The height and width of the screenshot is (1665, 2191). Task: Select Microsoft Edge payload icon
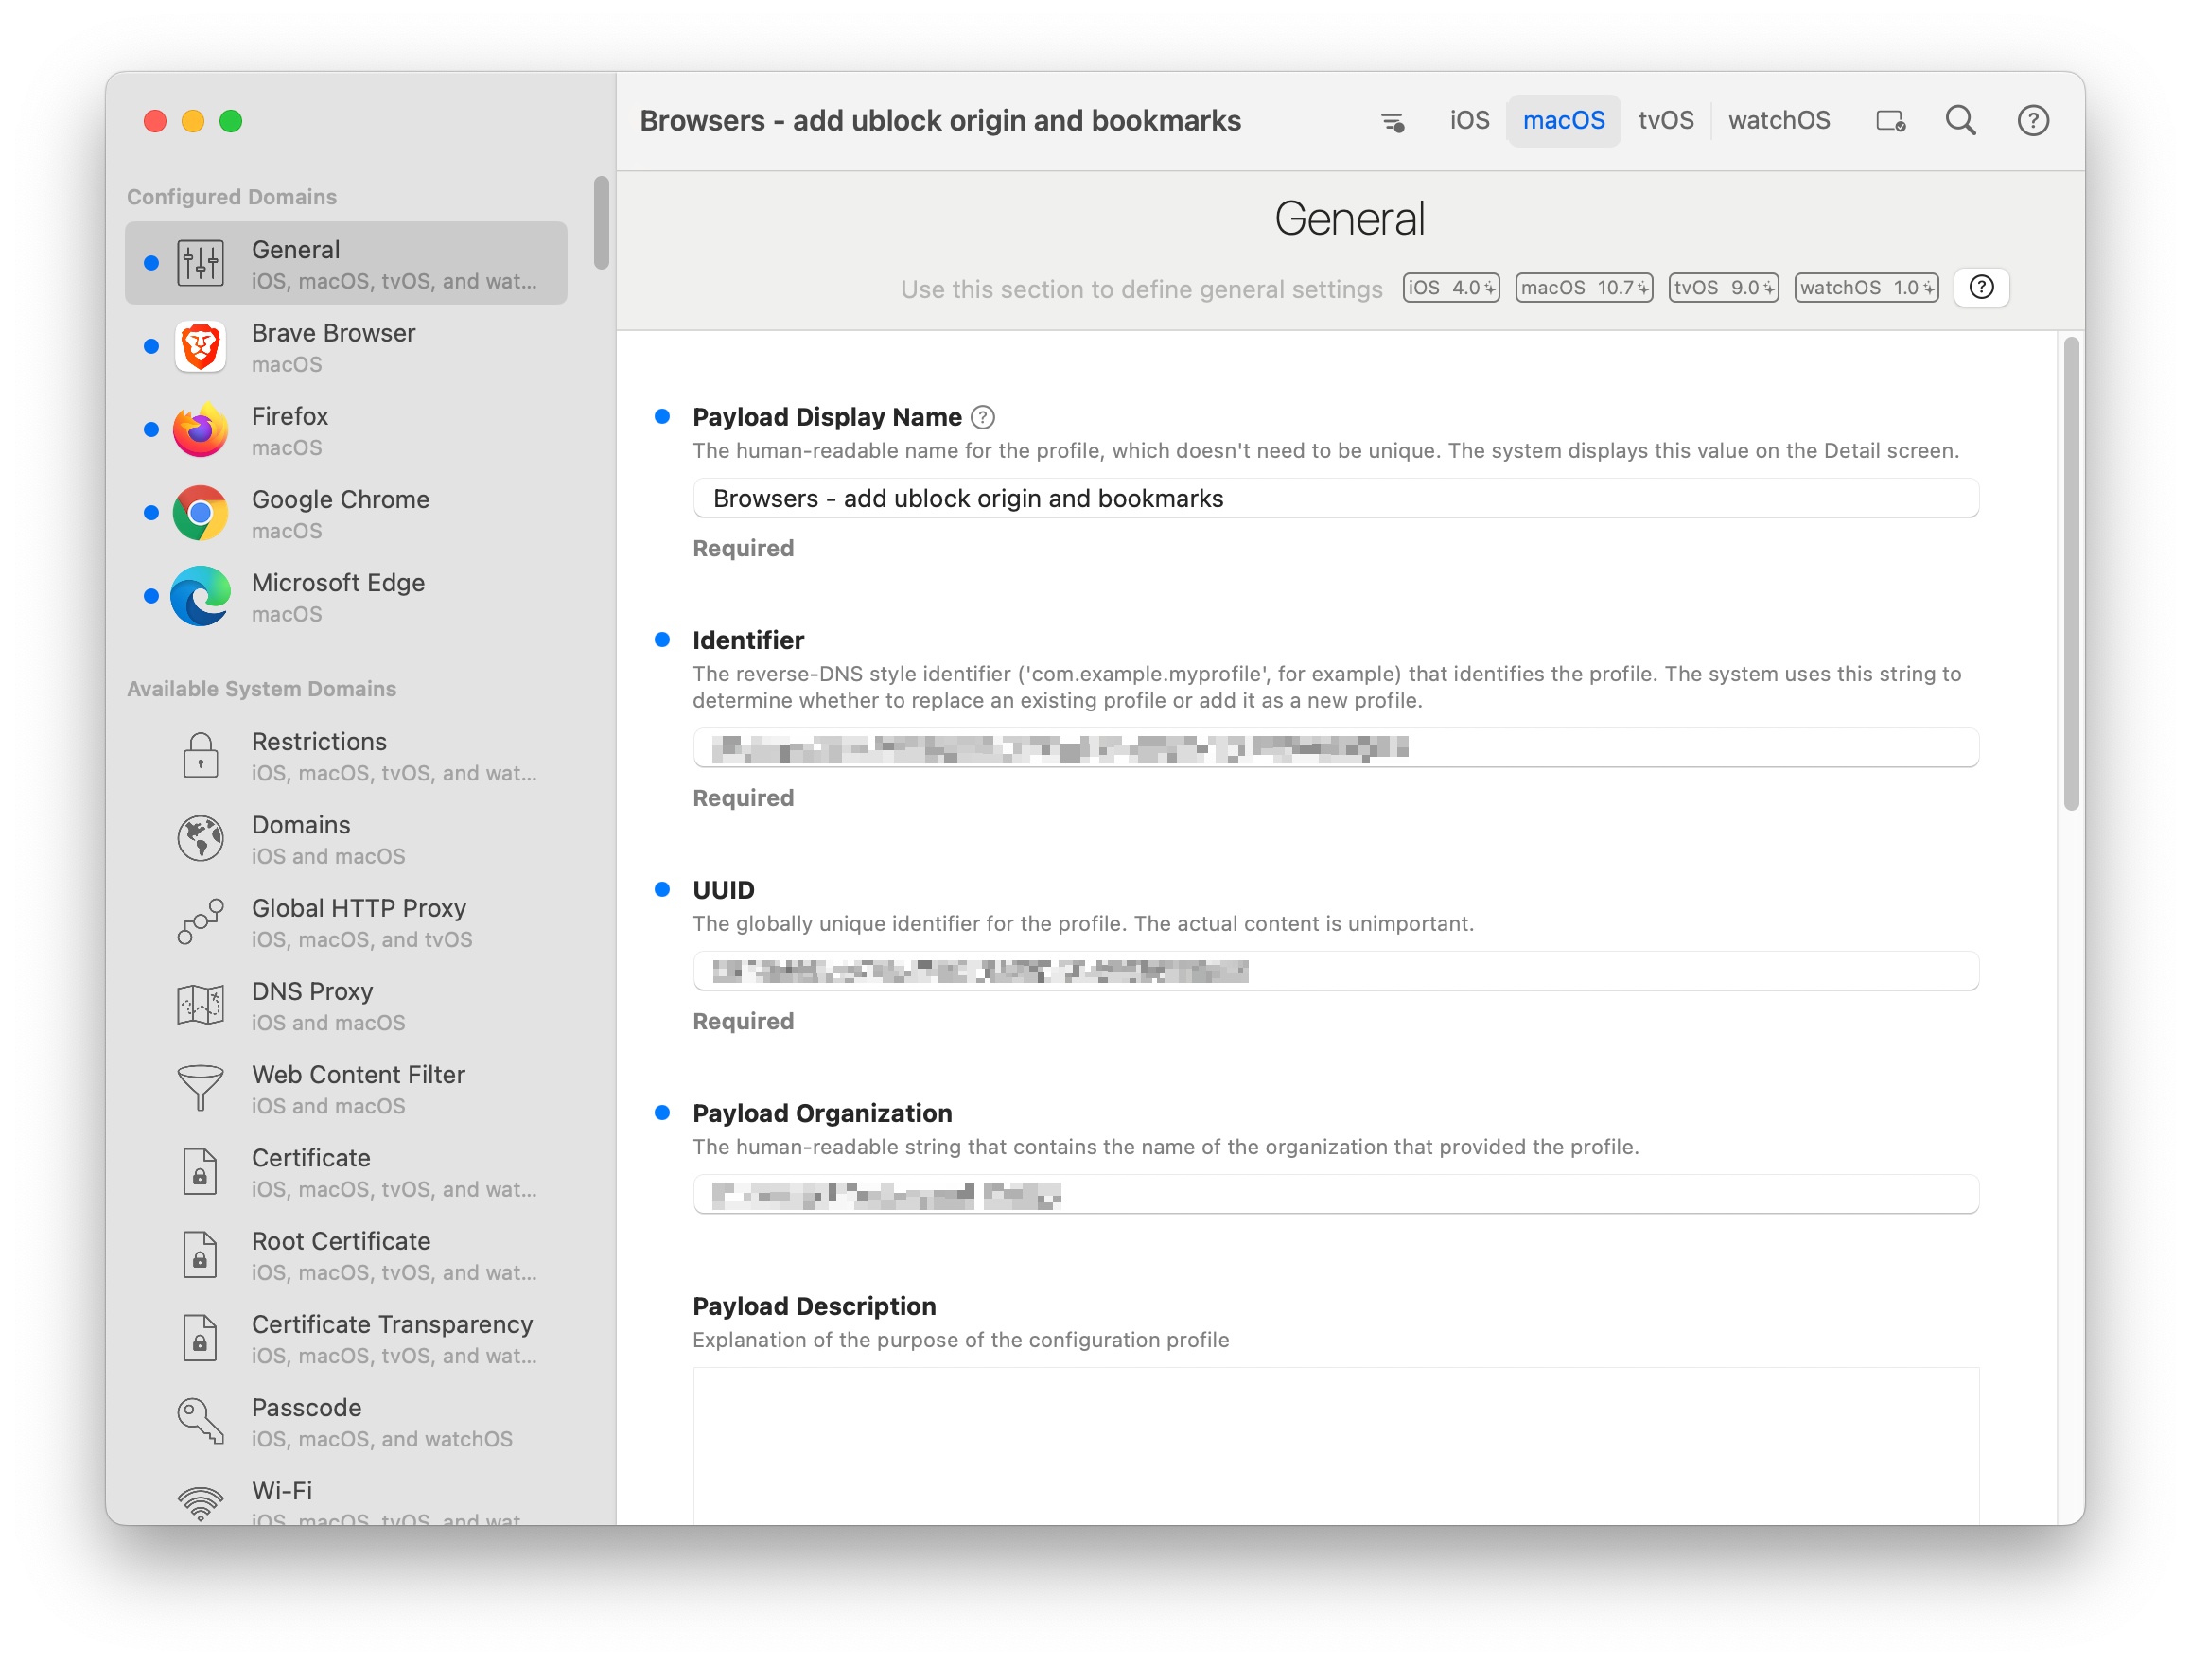coord(201,597)
